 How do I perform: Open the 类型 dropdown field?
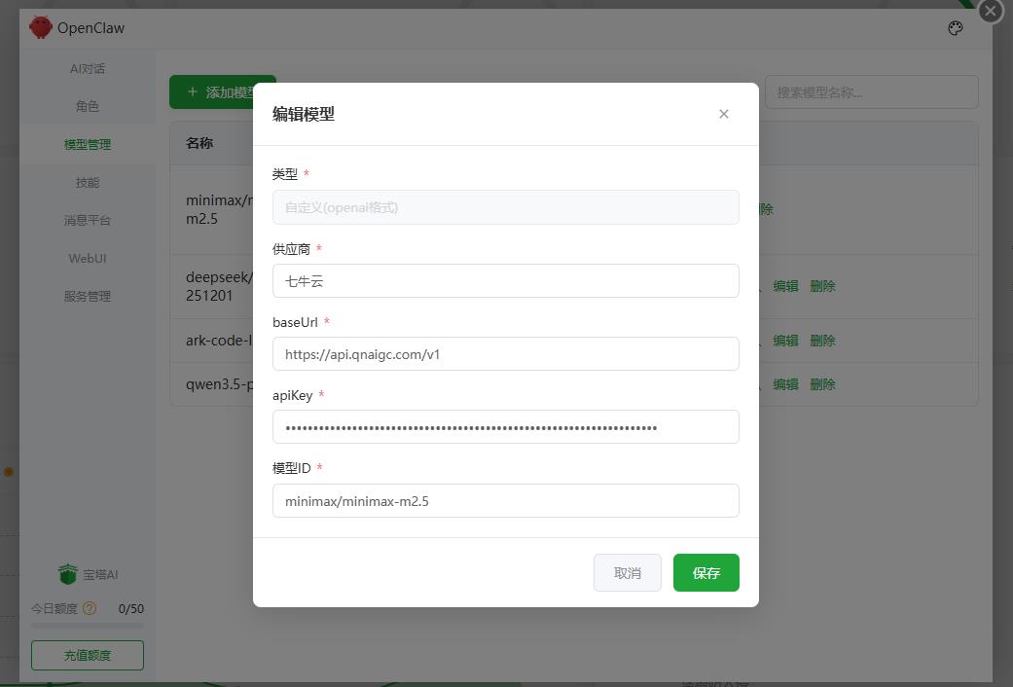click(506, 207)
